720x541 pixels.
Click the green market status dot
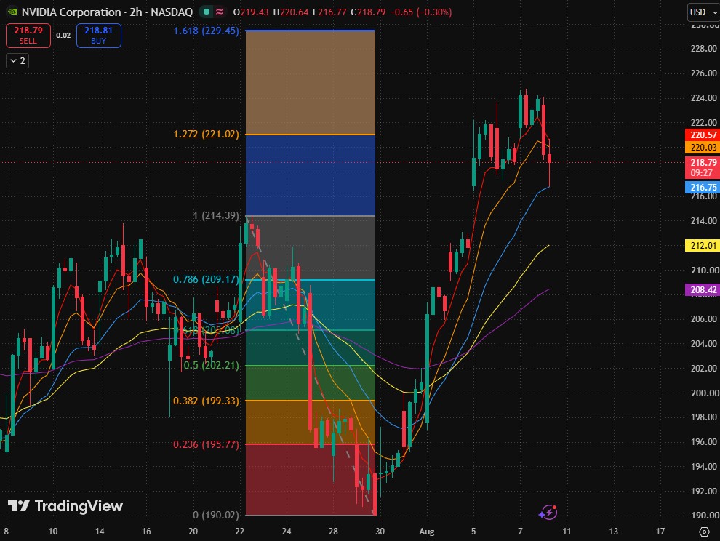click(207, 12)
